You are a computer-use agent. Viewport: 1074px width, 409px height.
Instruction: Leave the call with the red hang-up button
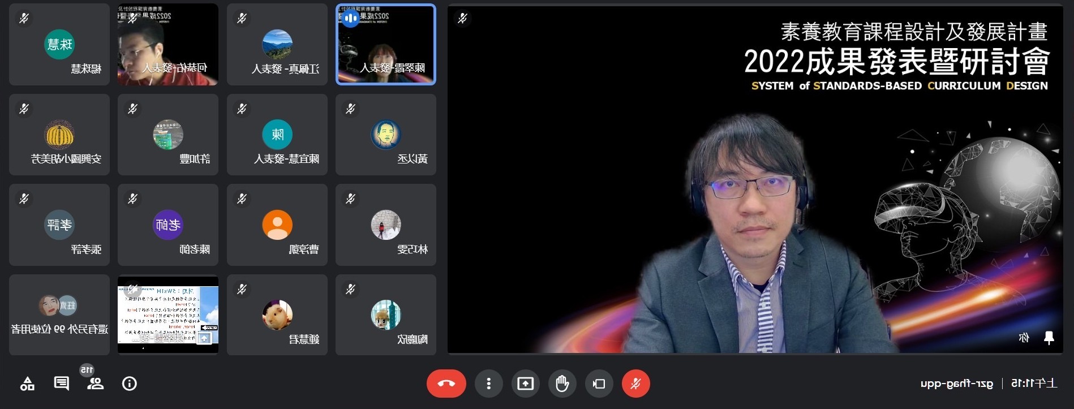pos(446,384)
